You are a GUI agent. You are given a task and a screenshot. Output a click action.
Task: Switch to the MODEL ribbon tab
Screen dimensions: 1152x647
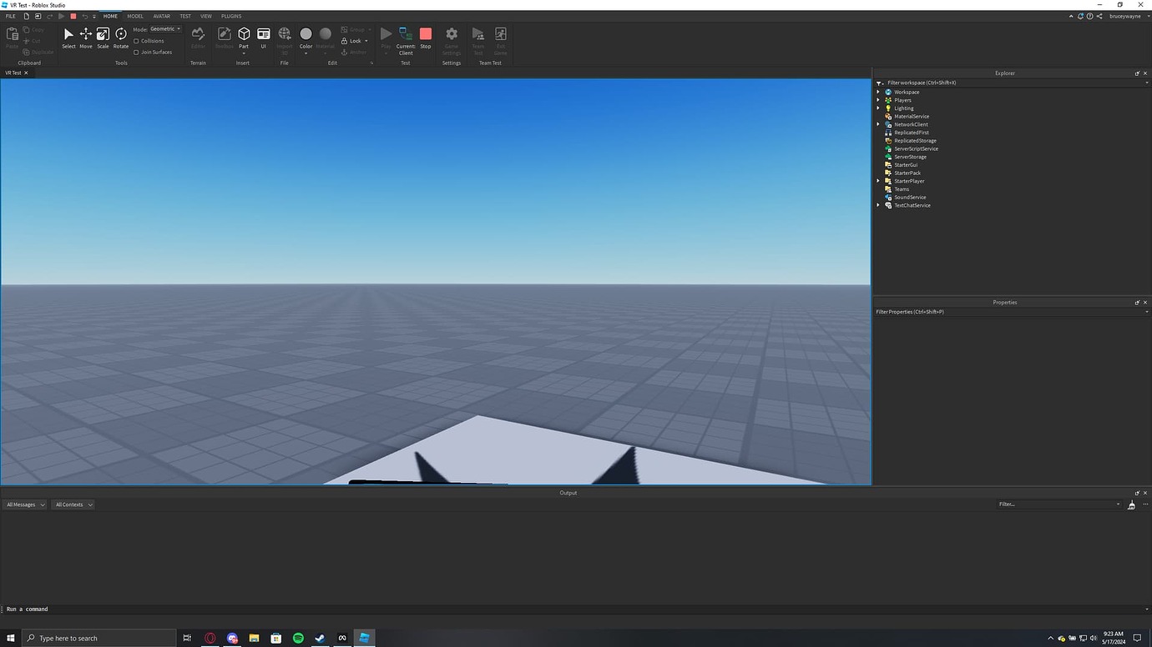tap(134, 16)
